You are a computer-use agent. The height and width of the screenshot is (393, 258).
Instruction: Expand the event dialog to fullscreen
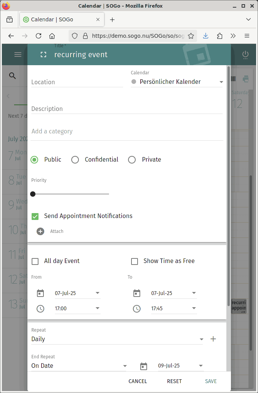(43, 55)
